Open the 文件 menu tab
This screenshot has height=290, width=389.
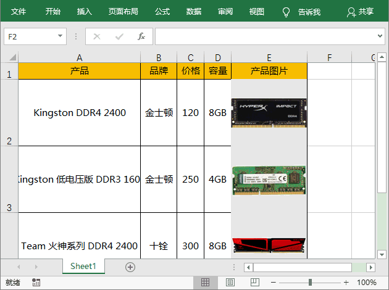(x=19, y=12)
